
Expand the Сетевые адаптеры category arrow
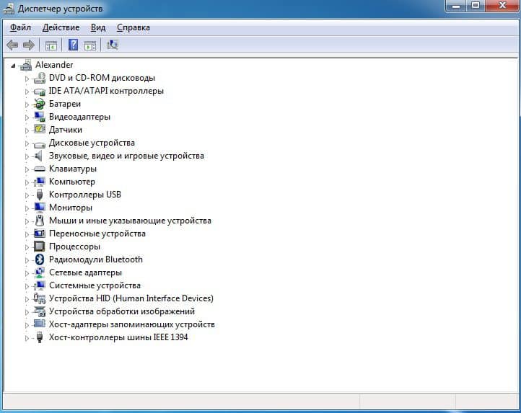click(x=27, y=272)
